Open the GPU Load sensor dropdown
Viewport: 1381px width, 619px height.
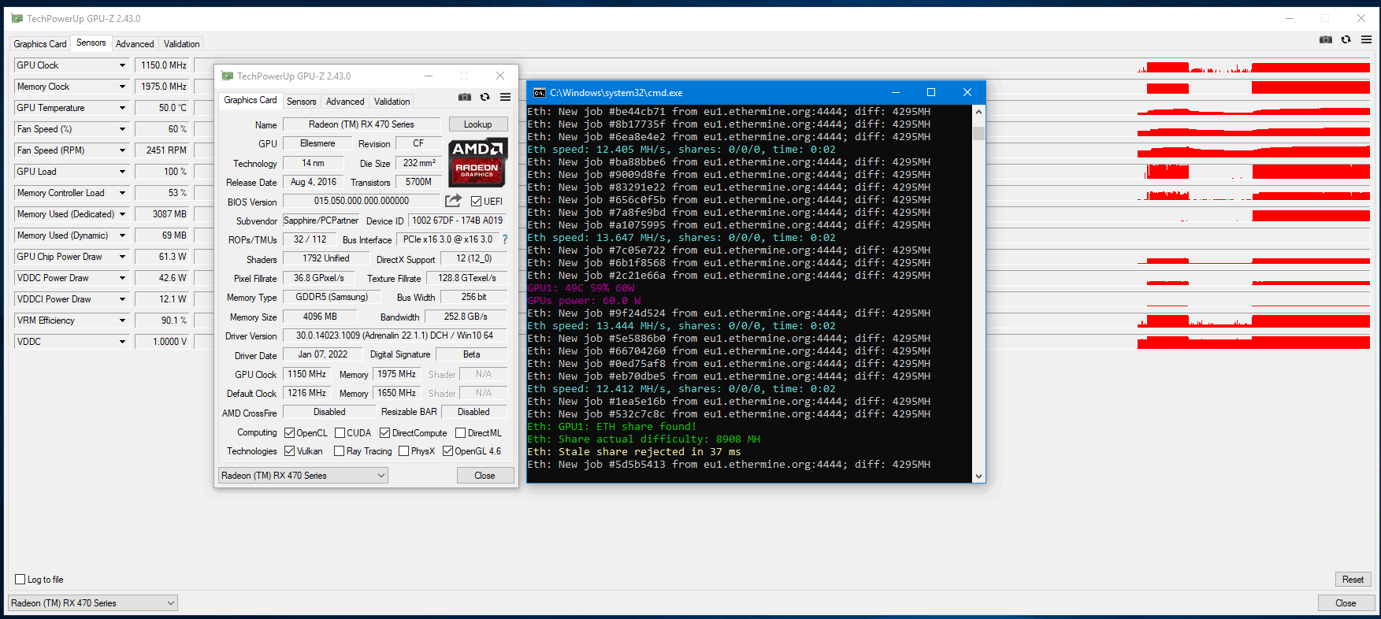122,172
